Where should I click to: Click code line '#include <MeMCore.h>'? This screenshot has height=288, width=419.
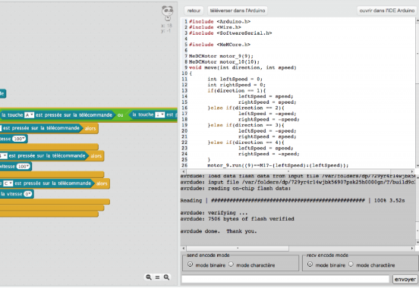(x=219, y=45)
